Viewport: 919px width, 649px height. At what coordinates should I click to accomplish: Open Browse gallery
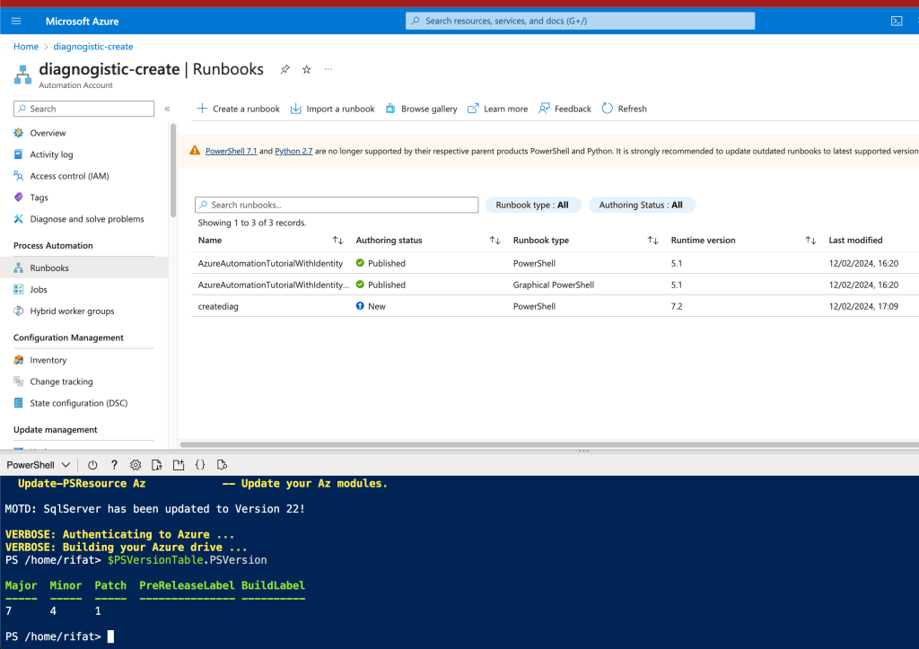pos(422,109)
